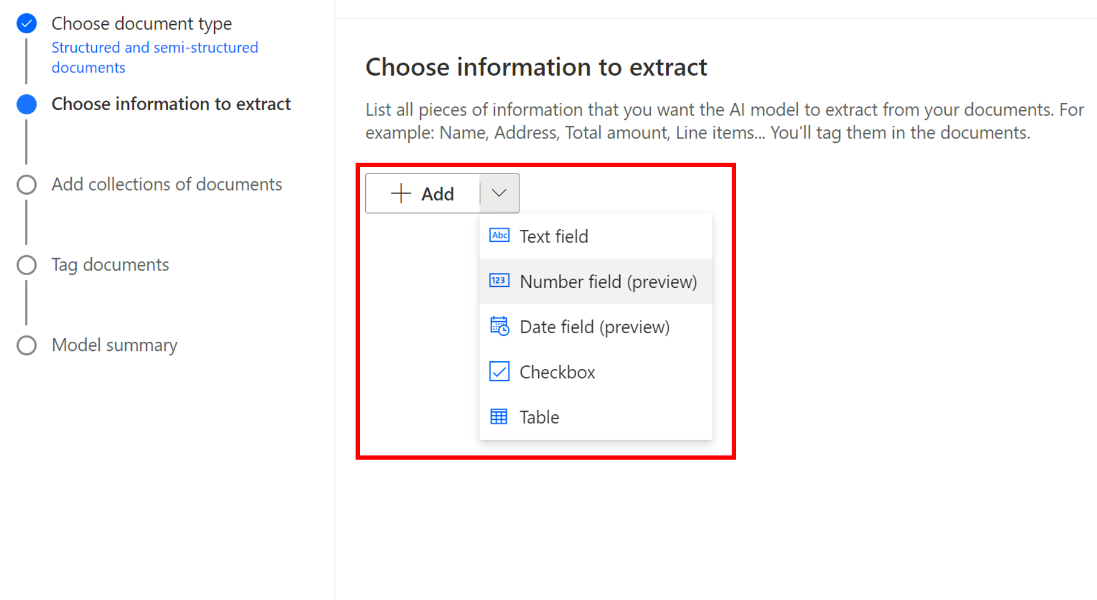Choose Checkbox from the Add menu
Viewport: 1097px width, 600px height.
point(596,372)
